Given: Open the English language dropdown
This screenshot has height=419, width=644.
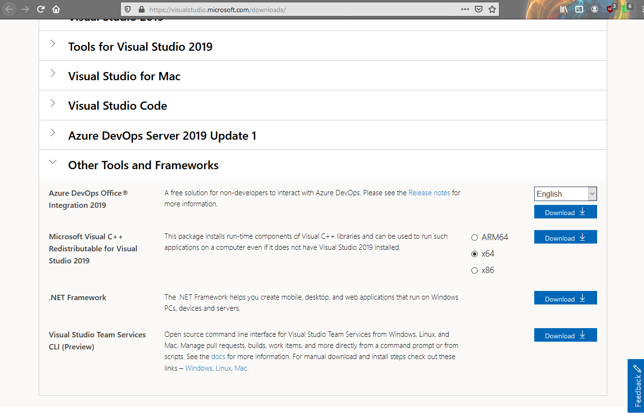Looking at the screenshot, I should tap(566, 194).
